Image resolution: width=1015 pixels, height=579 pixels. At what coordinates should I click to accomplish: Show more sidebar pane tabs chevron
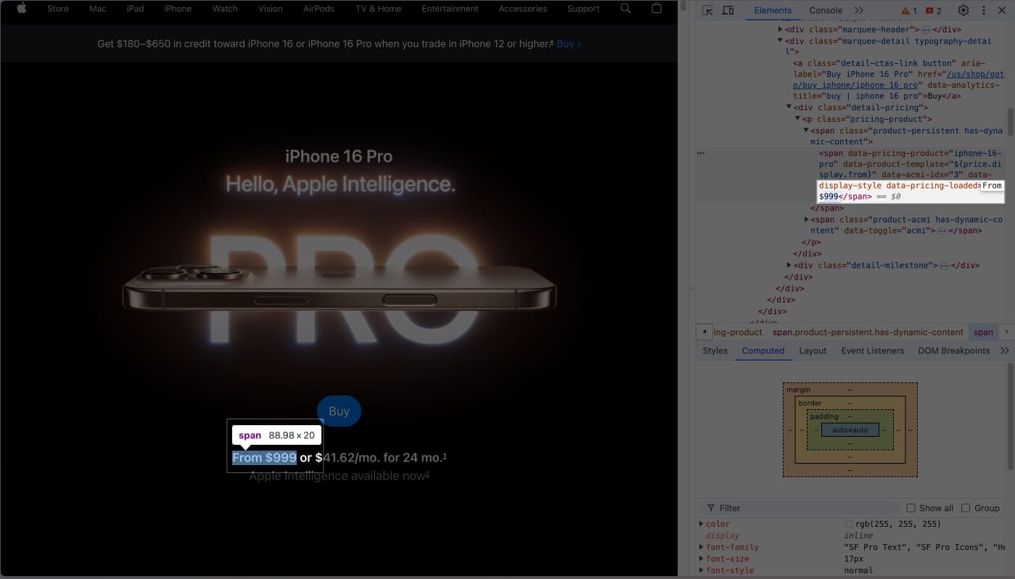click(x=1004, y=350)
